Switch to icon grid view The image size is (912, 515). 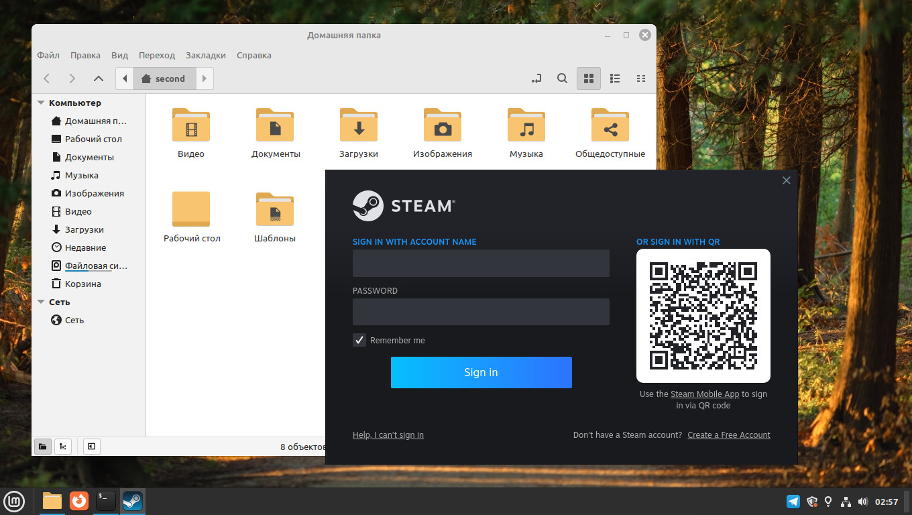tap(589, 78)
